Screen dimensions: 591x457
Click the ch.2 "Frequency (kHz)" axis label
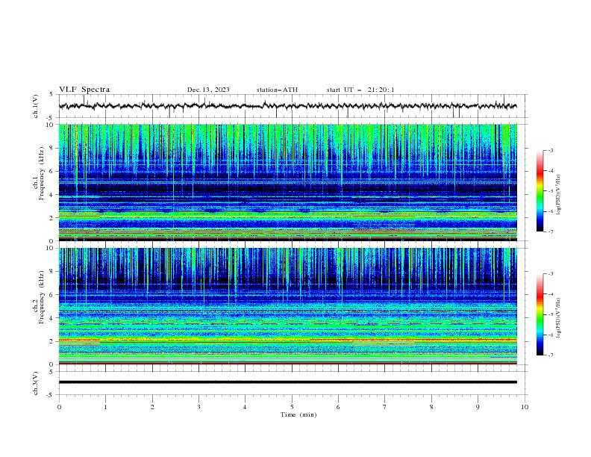click(x=42, y=296)
